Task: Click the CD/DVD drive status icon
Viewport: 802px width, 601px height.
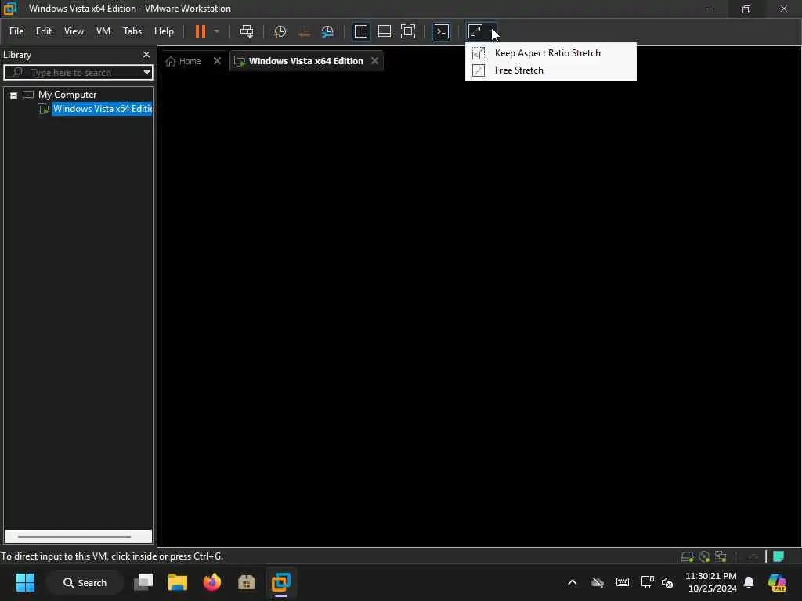Action: click(704, 556)
